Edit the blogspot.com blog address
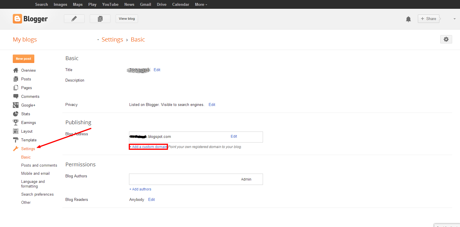 click(x=234, y=136)
